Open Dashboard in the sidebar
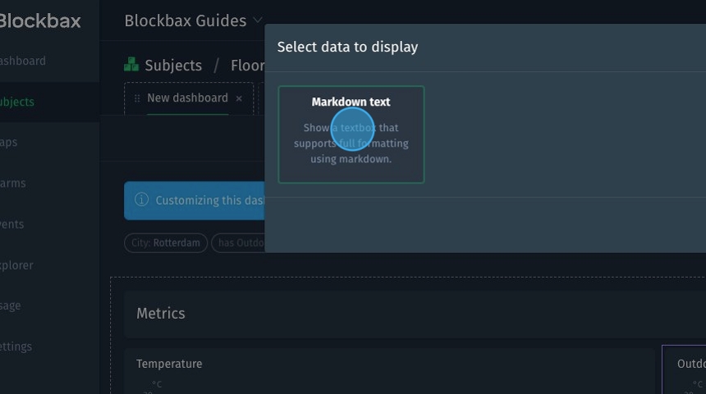 [x=23, y=61]
